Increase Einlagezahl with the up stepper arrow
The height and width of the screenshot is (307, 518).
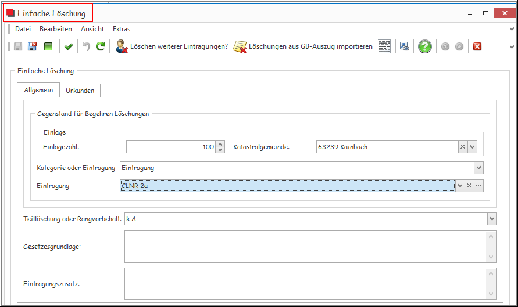coord(220,144)
